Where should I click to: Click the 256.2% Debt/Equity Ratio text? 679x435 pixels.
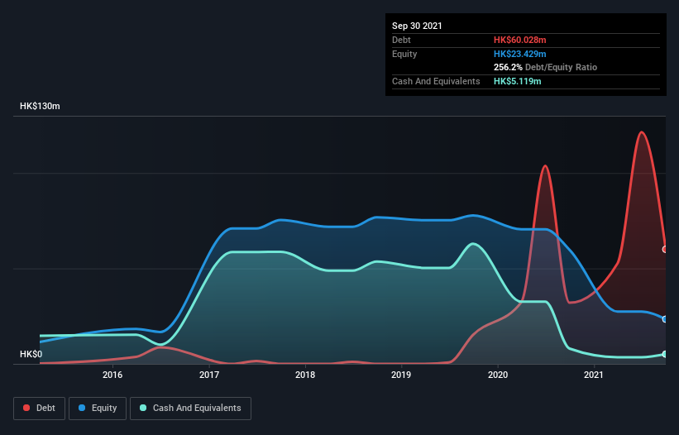pos(545,67)
